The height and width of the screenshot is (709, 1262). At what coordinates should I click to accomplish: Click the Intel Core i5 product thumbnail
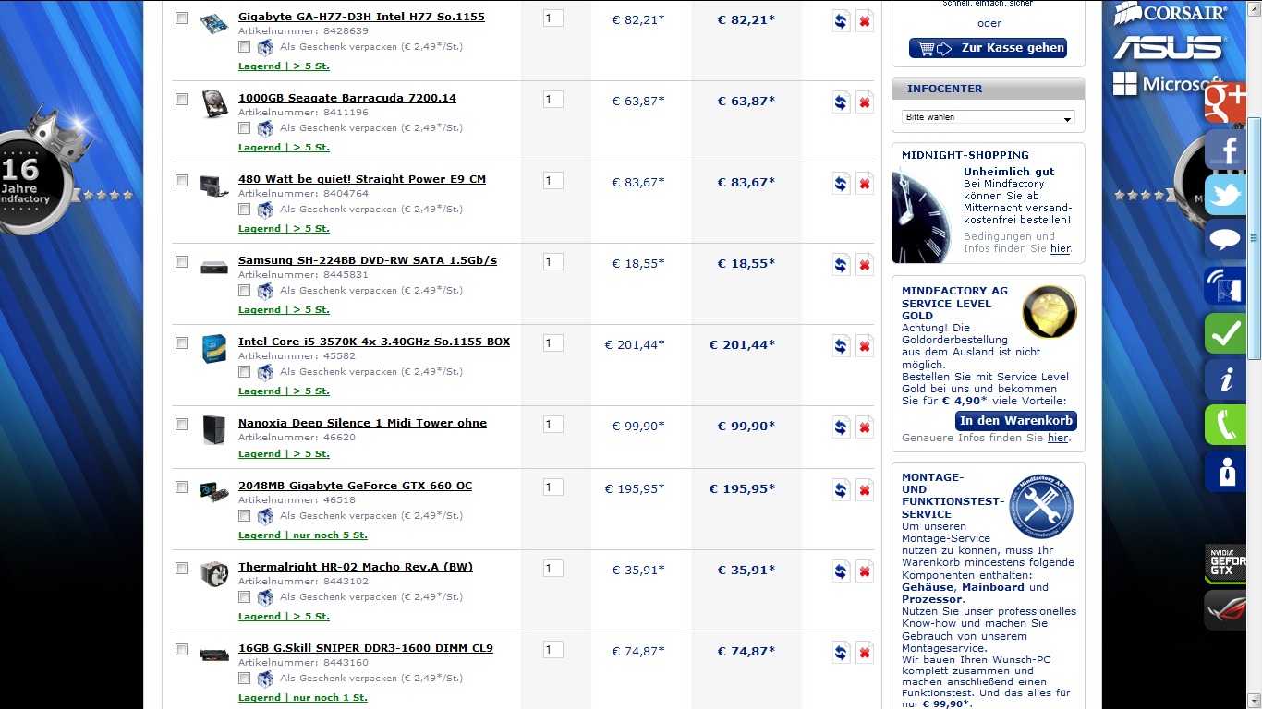pos(214,348)
